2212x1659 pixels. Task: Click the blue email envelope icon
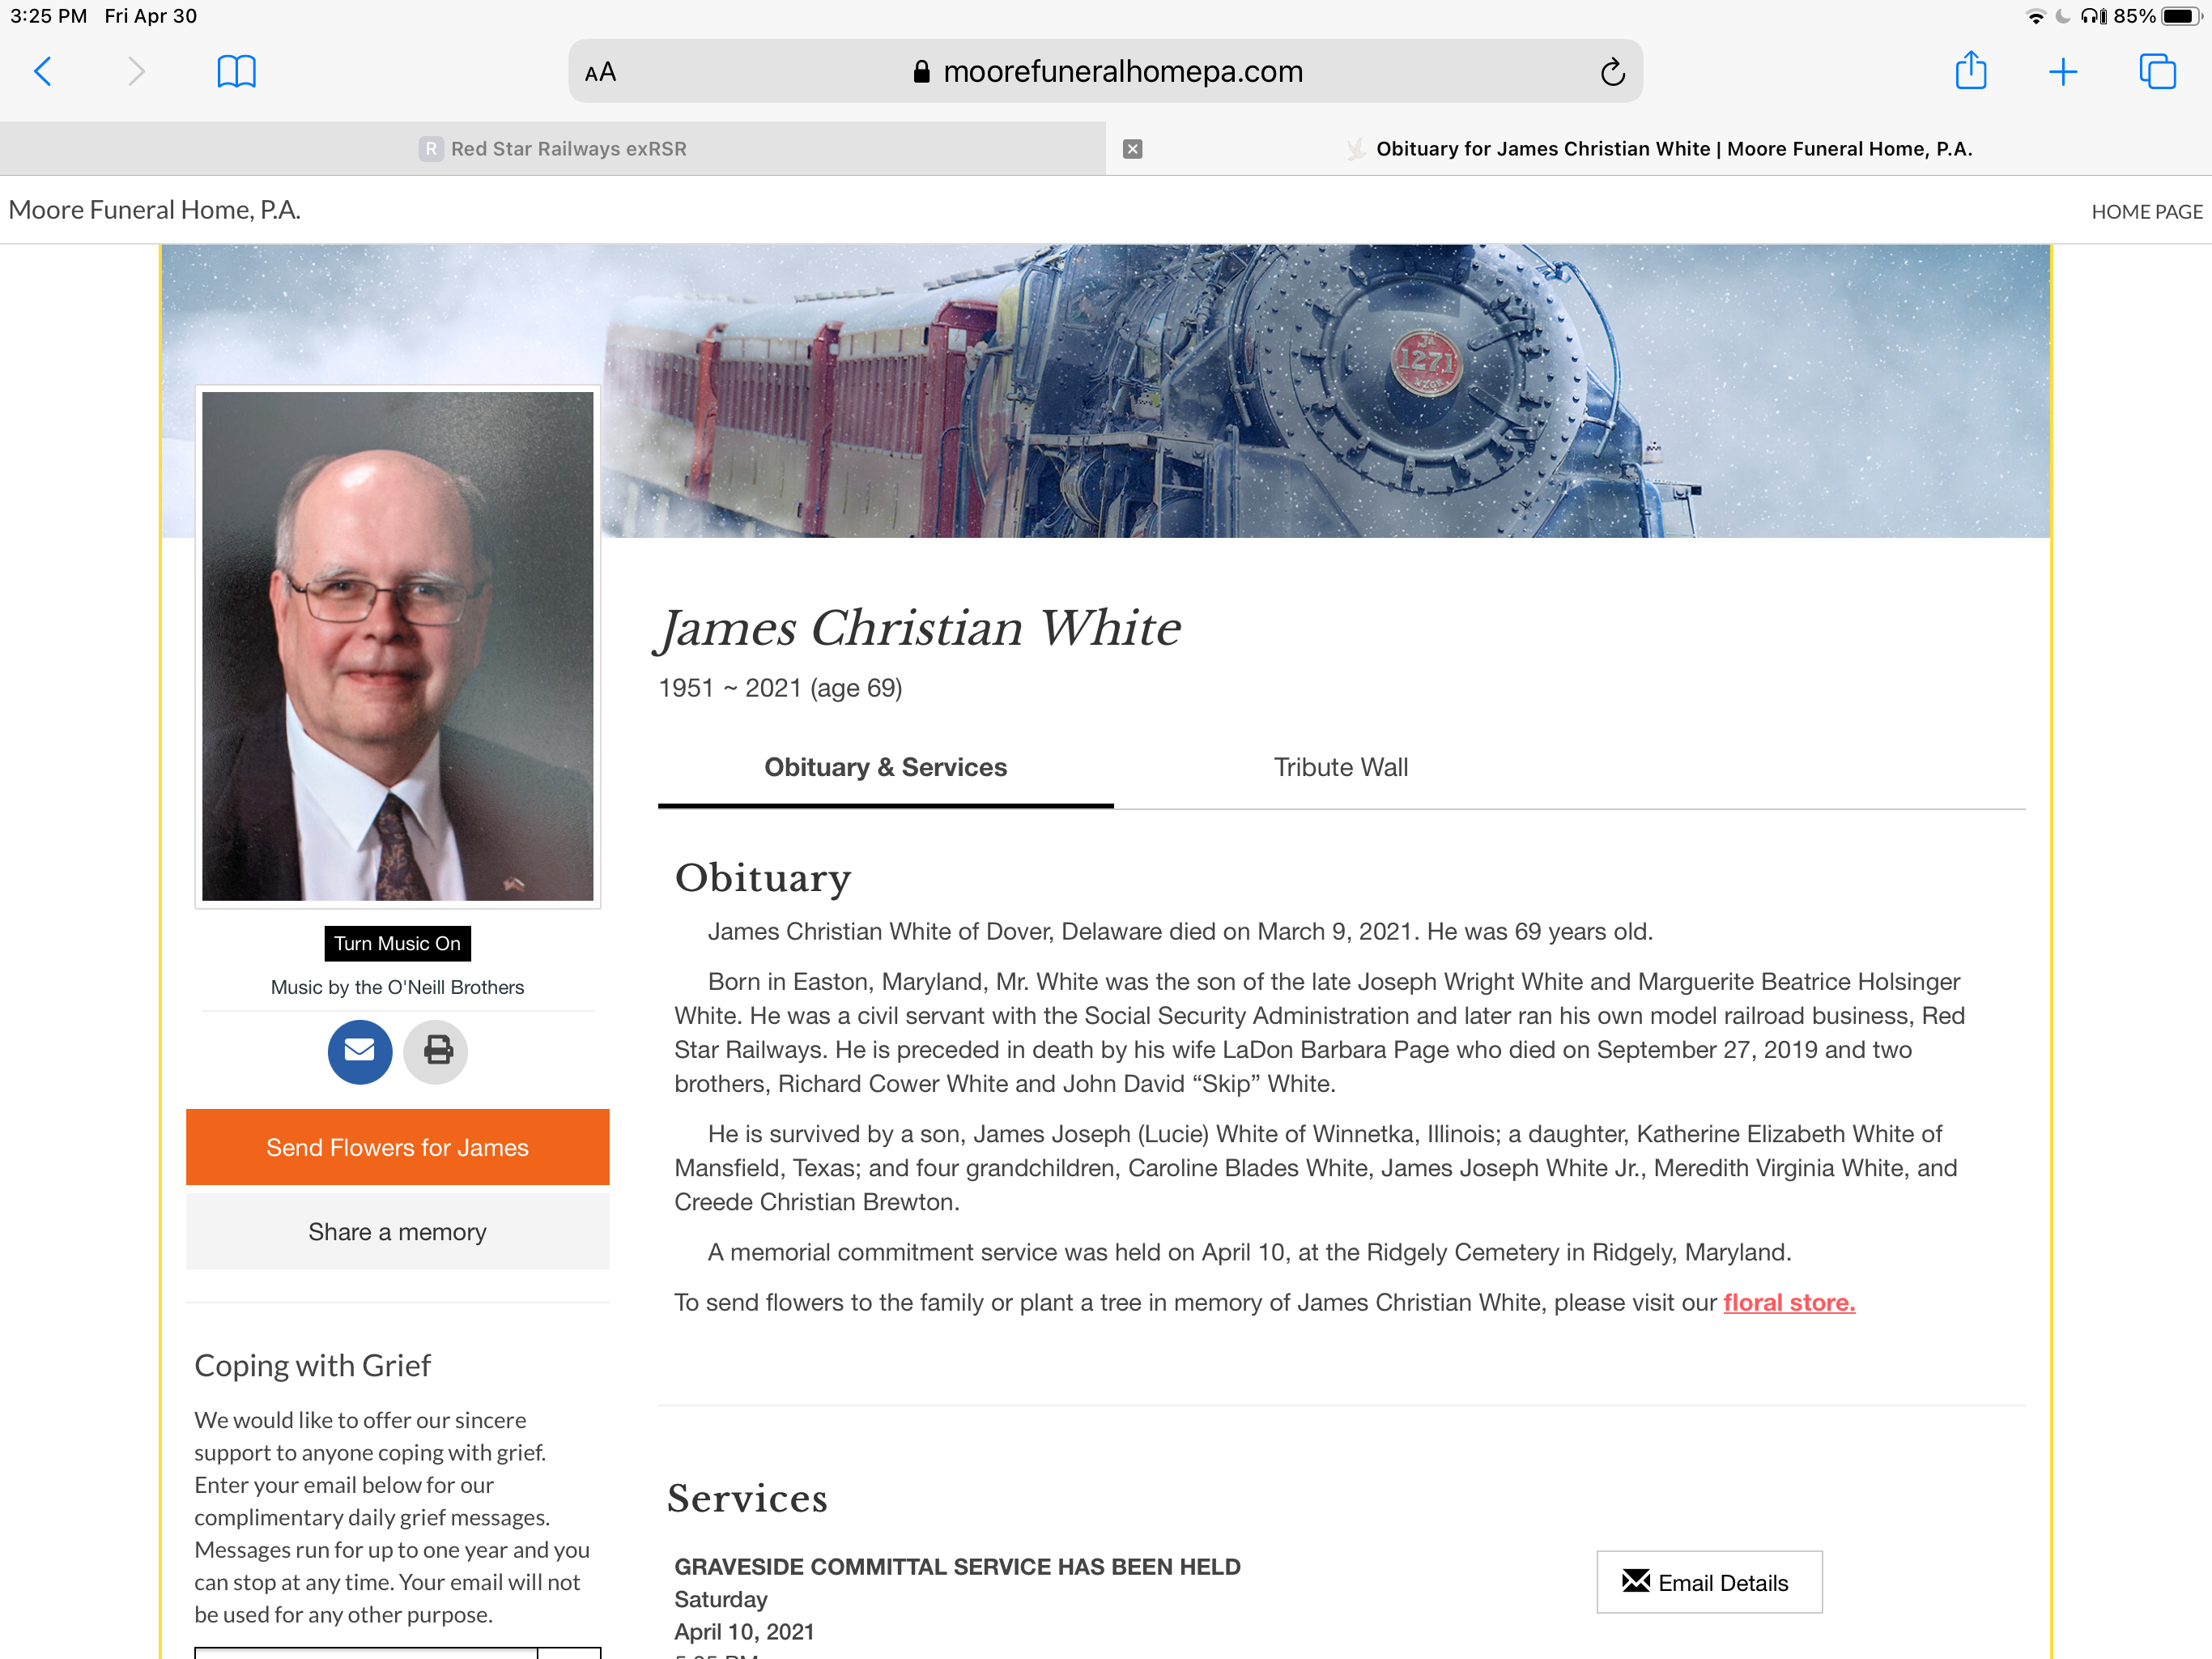(x=360, y=1051)
